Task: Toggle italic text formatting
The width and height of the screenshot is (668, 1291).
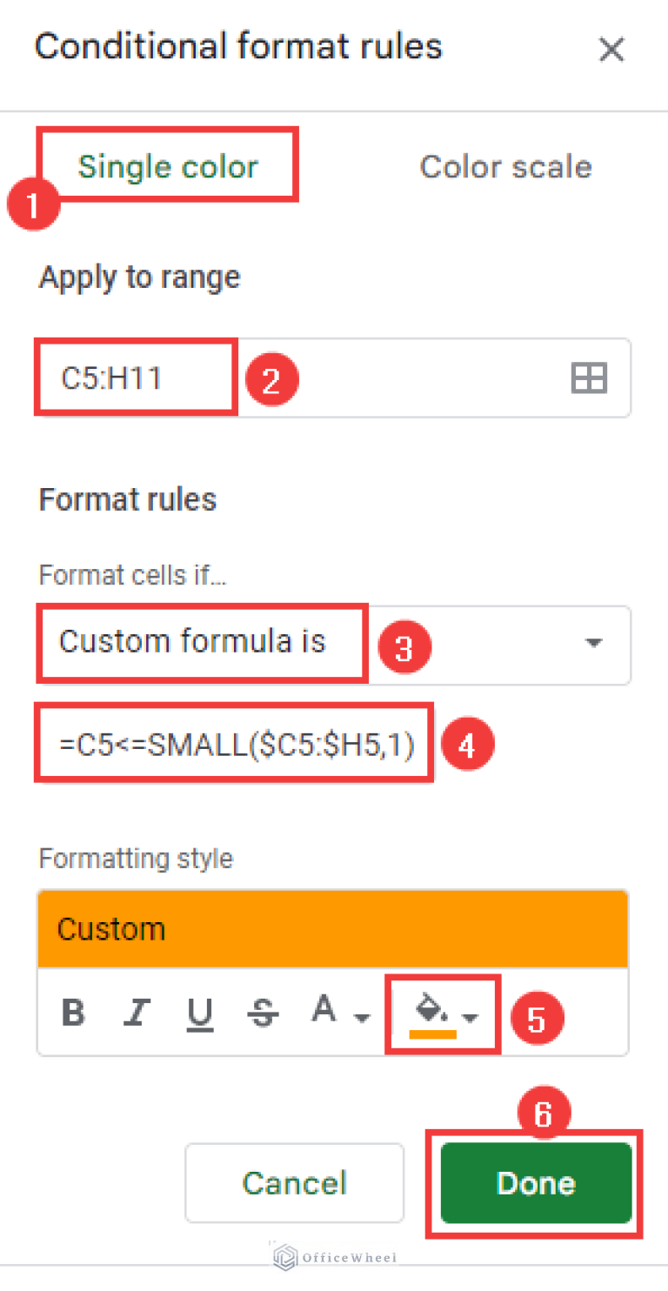Action: [137, 1013]
